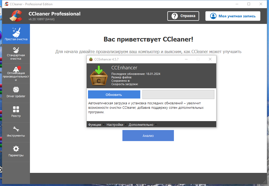Start scanning with the Анализ button
Screen dimensions: 269x186
tap(148, 135)
